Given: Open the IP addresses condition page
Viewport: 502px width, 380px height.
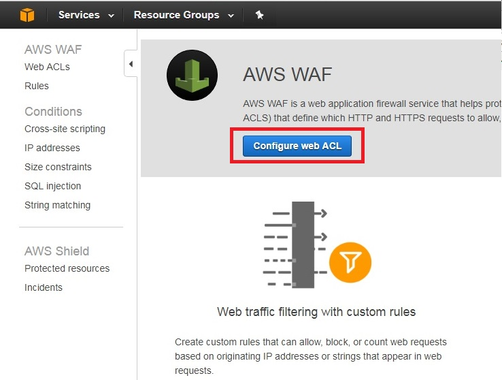Looking at the screenshot, I should pyautogui.click(x=52, y=148).
